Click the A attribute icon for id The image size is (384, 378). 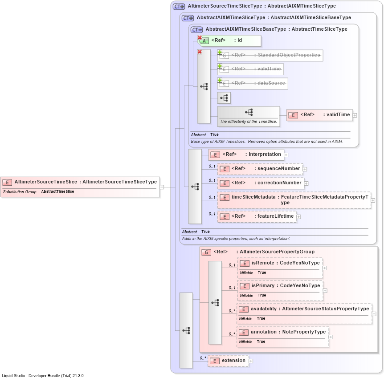(x=204, y=41)
